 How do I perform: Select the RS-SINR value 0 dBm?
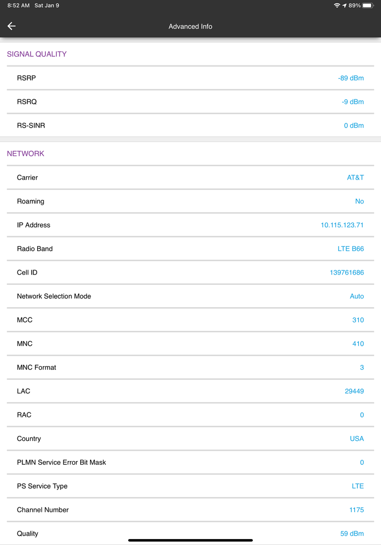tap(354, 125)
